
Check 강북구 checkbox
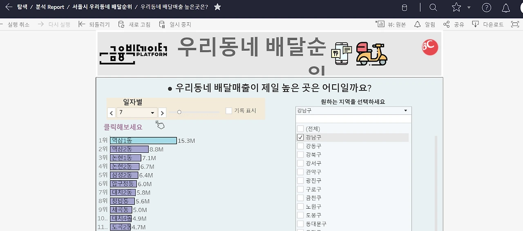[x=300, y=155]
